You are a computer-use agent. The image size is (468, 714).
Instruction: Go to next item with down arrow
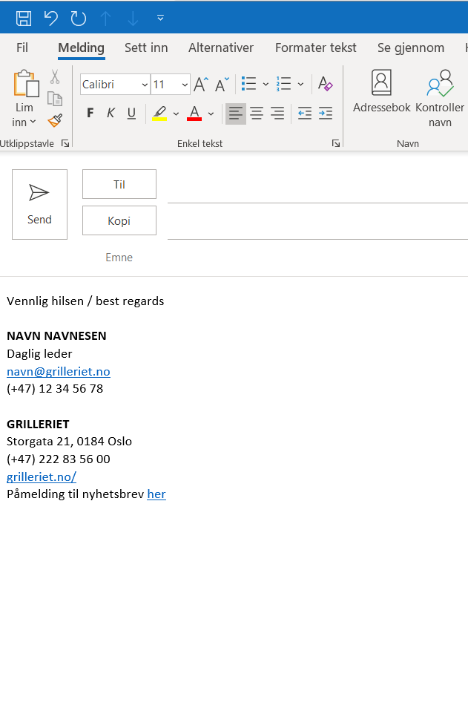(x=133, y=19)
